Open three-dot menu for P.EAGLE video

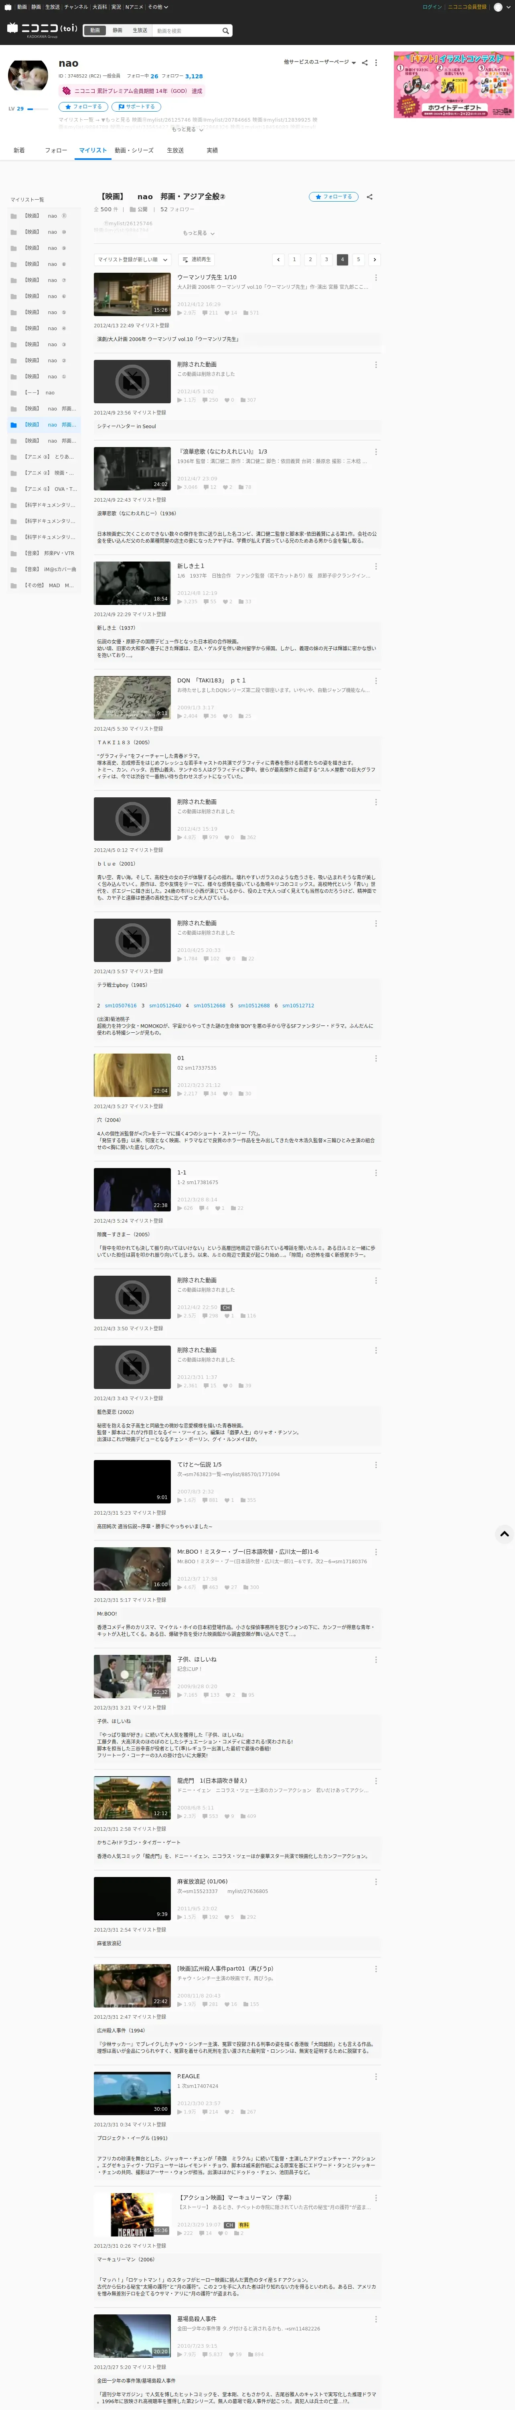tap(376, 2076)
